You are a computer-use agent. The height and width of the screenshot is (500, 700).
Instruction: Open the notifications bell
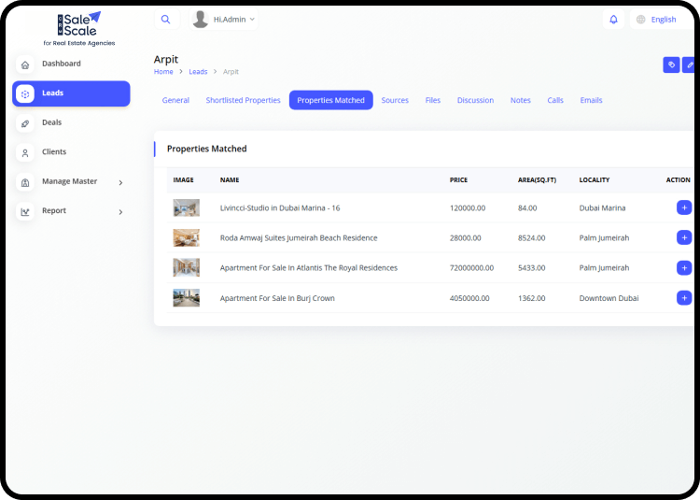(613, 20)
